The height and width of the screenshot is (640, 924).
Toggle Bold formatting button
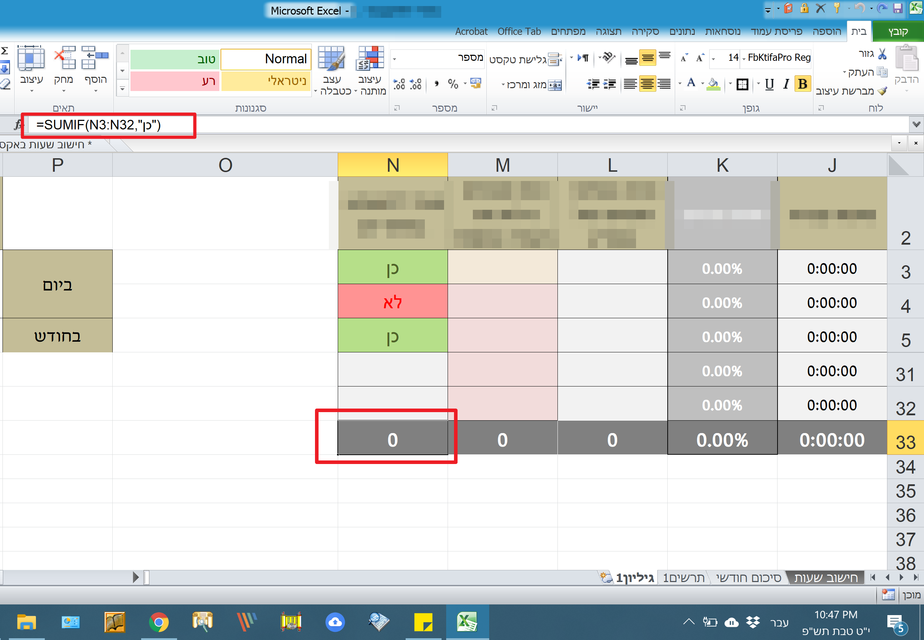(802, 84)
